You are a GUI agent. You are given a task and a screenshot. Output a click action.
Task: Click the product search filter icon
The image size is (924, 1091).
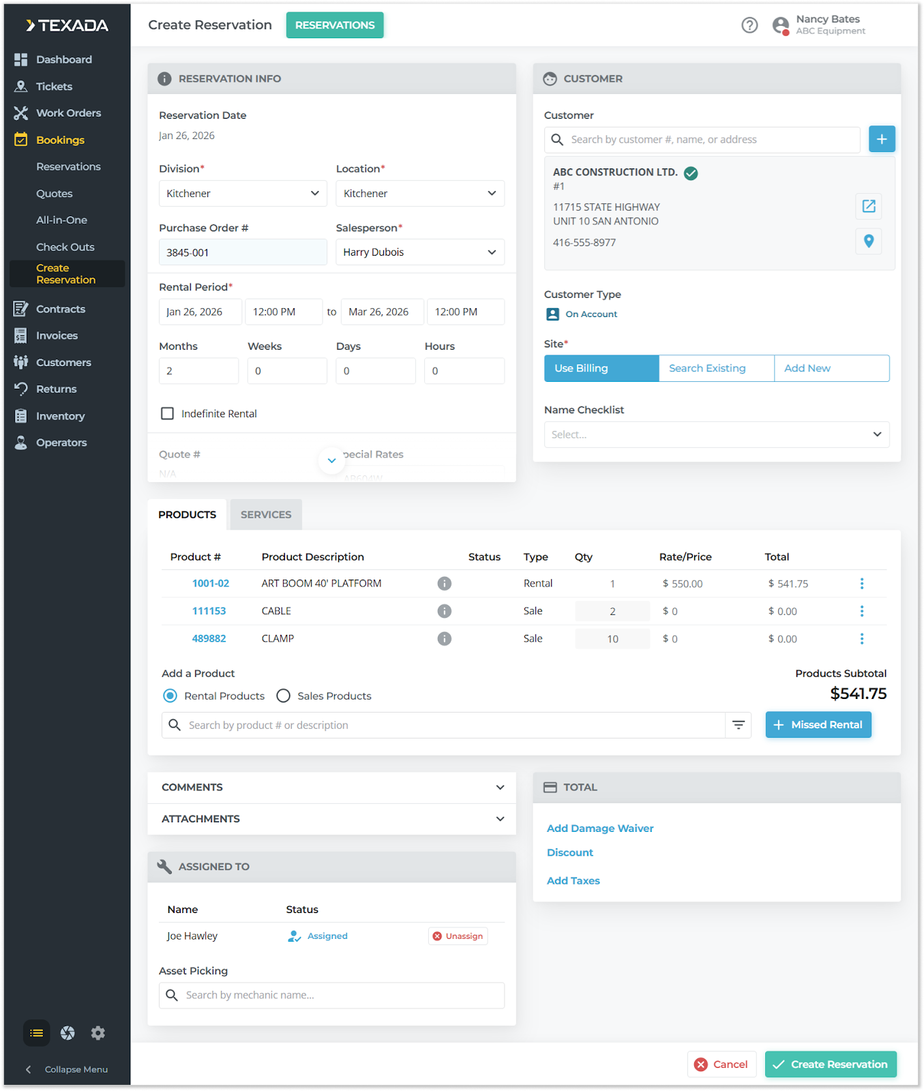pyautogui.click(x=738, y=725)
